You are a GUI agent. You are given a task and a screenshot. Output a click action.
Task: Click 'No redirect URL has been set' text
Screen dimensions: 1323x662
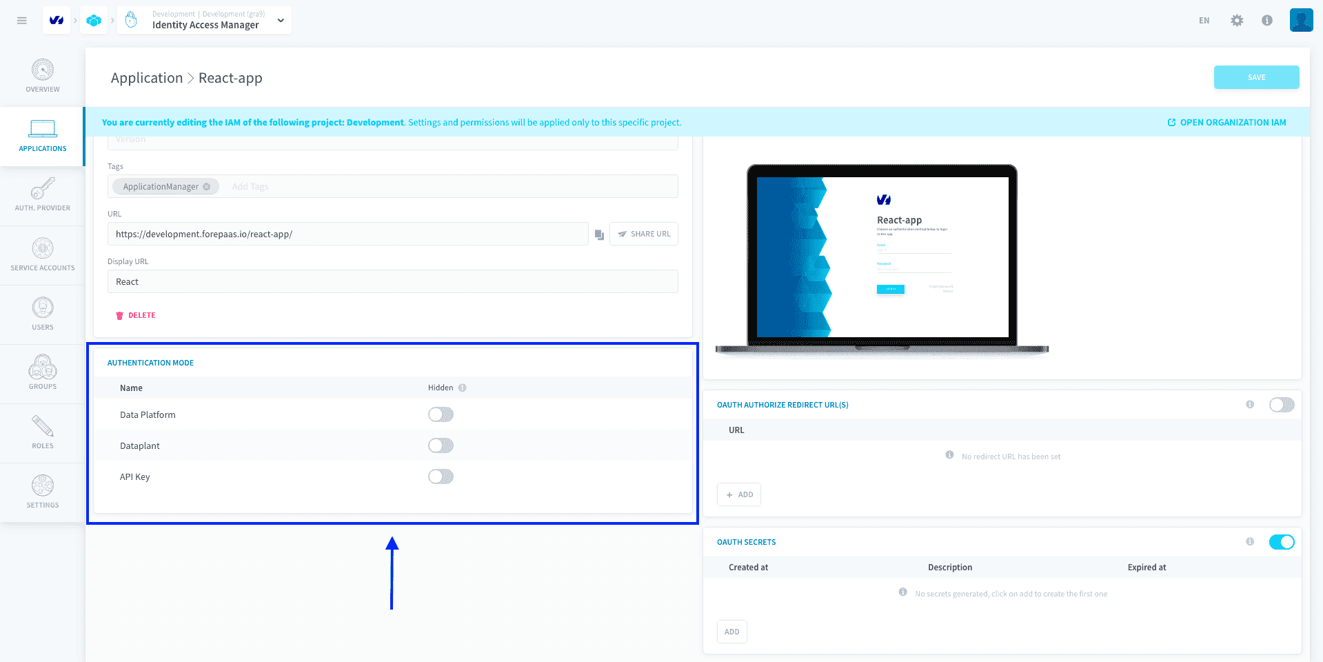[x=1011, y=457]
